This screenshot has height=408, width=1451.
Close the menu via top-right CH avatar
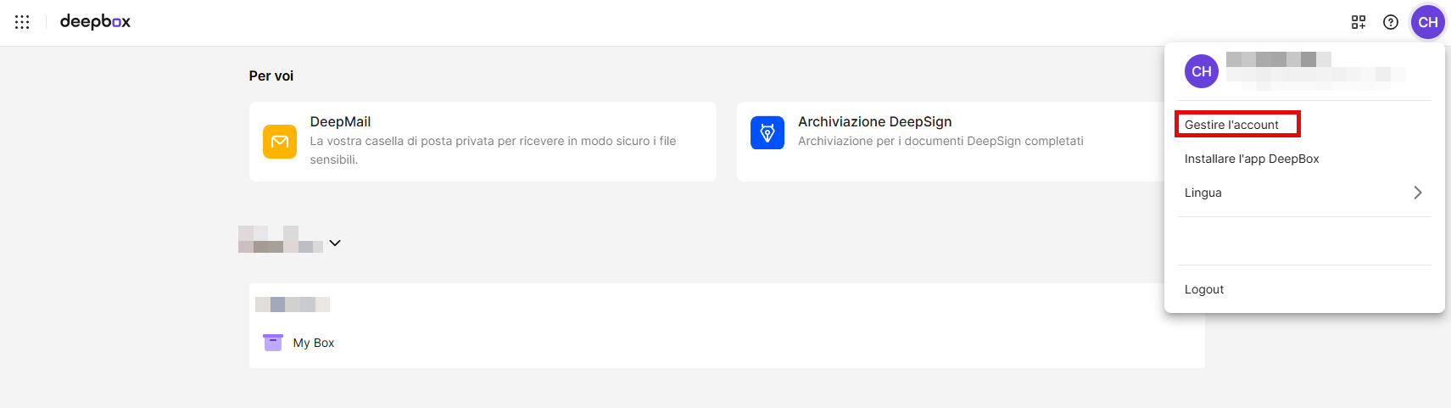pyautogui.click(x=1427, y=22)
